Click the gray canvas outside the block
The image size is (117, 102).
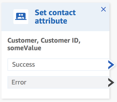[113, 35]
